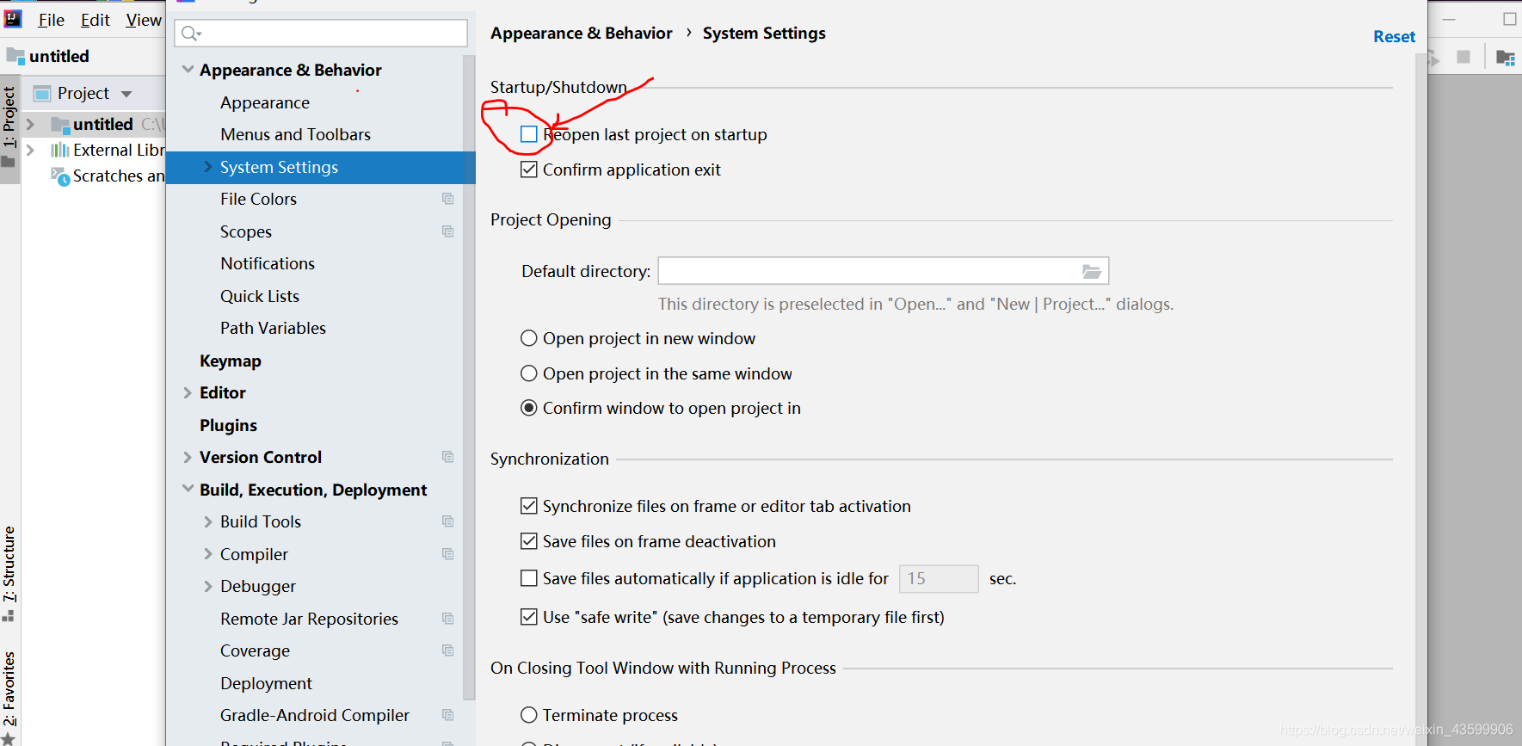The image size is (1522, 746).
Task: Open Path Variables settings page
Action: click(273, 328)
